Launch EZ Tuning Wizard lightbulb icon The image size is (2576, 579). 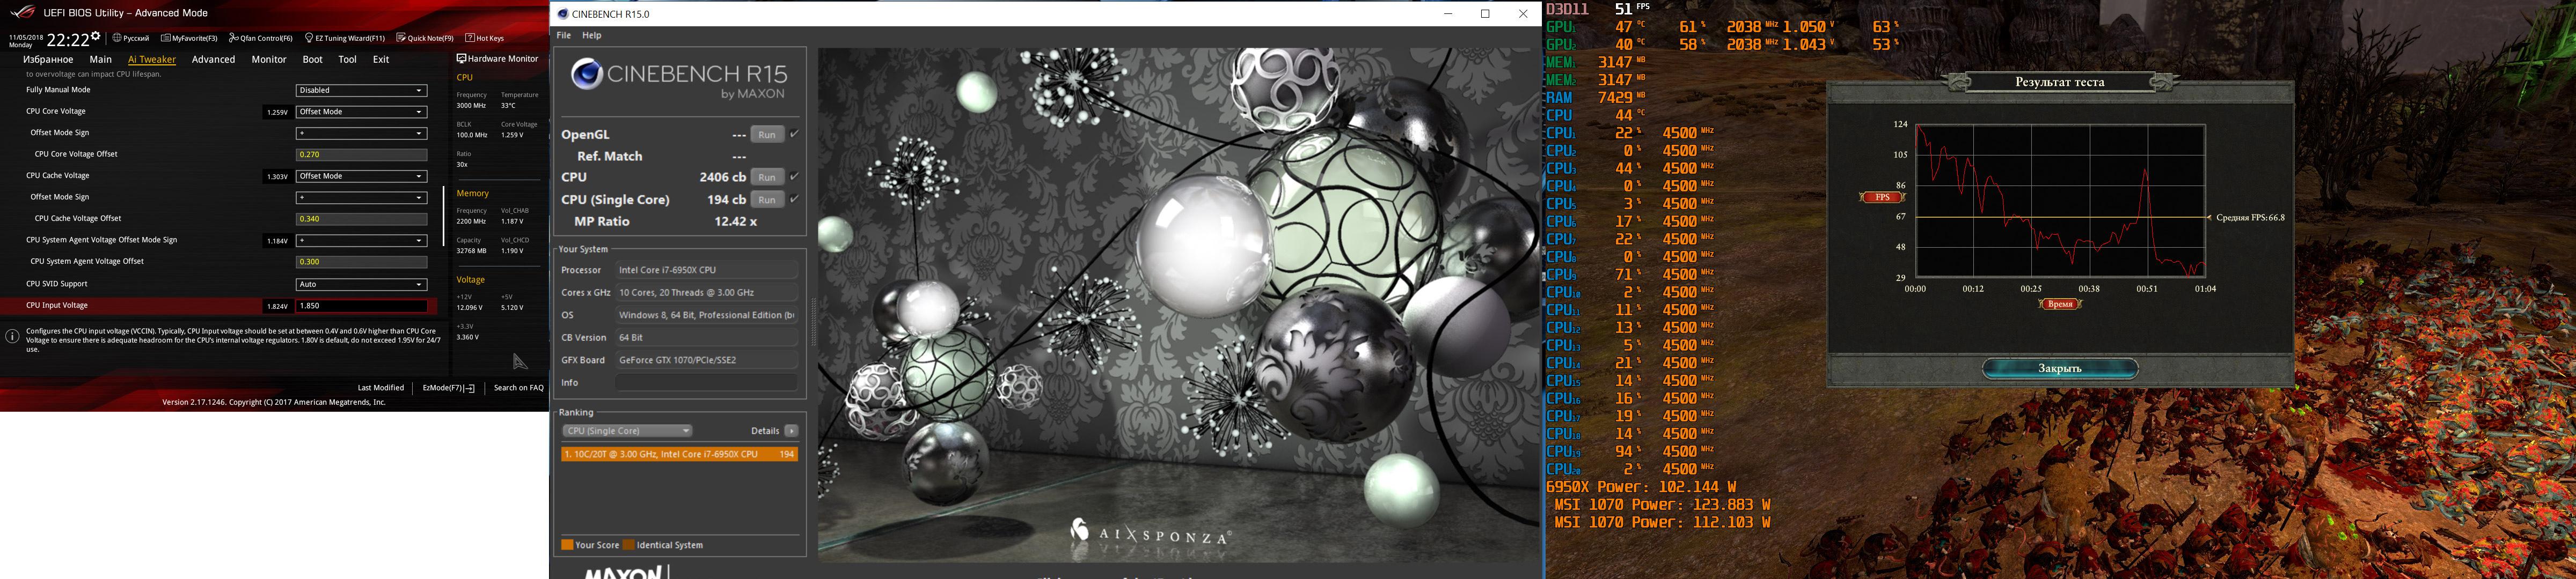click(x=309, y=38)
